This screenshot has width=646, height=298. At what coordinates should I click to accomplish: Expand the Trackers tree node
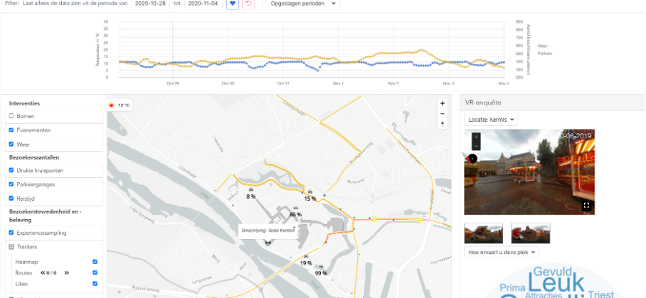pyautogui.click(x=12, y=247)
